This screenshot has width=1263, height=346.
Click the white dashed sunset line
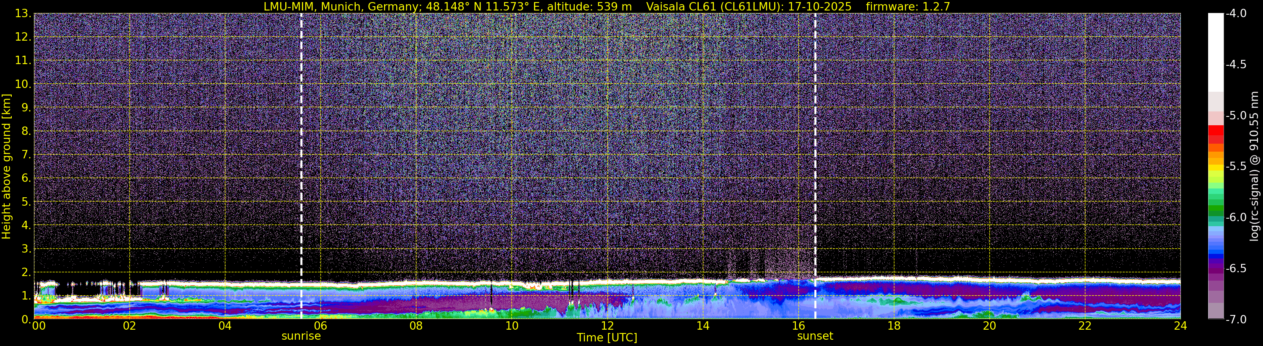pos(815,166)
